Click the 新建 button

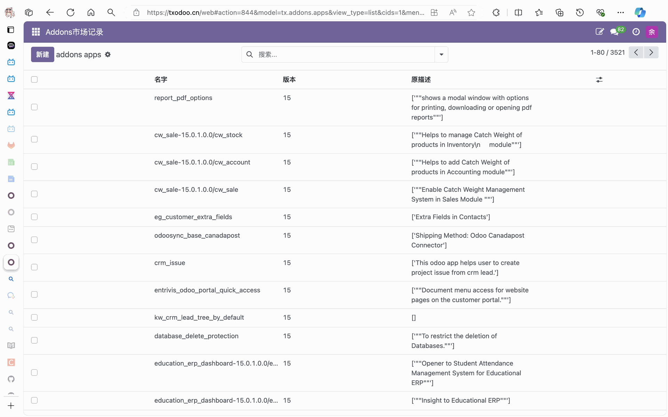[x=42, y=55]
